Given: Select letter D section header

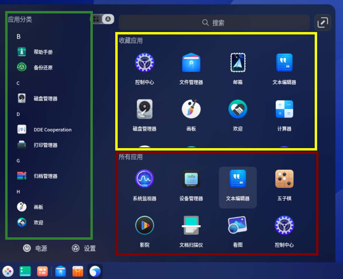Looking at the screenshot, I should pyautogui.click(x=18, y=114).
